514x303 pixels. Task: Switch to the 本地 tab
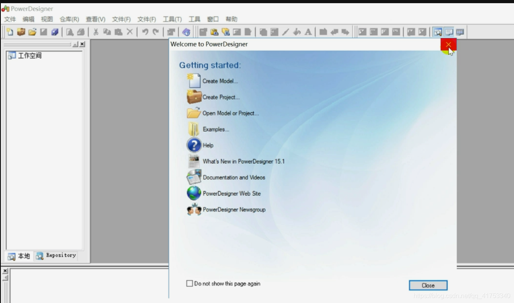[19, 256]
